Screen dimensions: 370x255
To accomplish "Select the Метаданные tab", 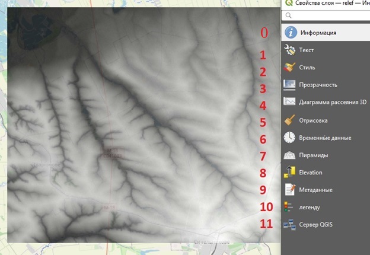I will click(x=326, y=190).
